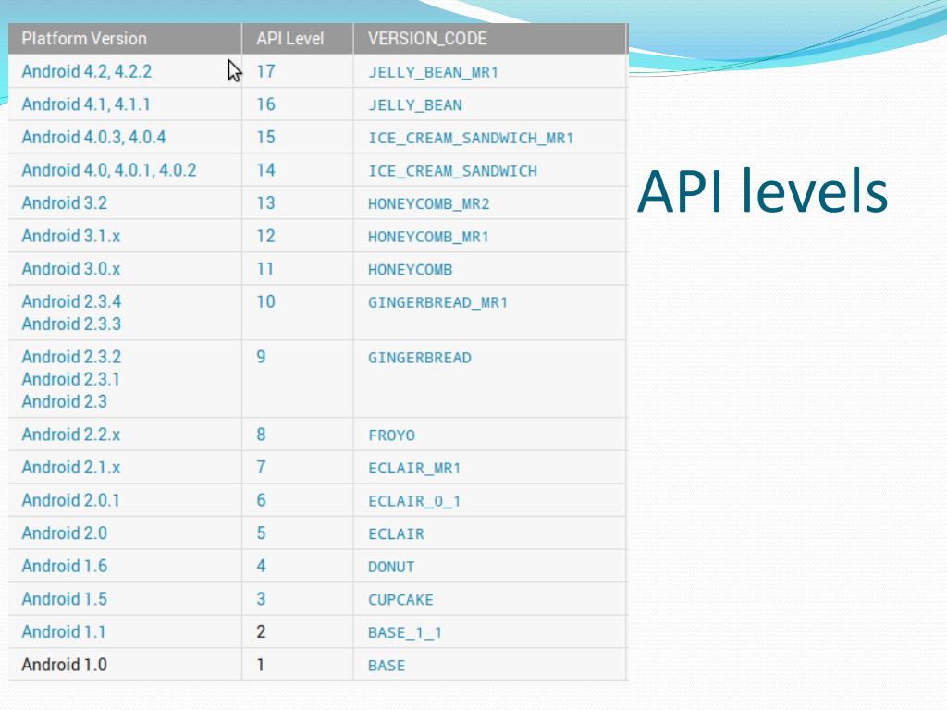Open the Android 2.1.x link
This screenshot has width=947, height=710.
point(70,467)
